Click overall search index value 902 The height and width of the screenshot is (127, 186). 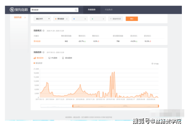pyautogui.click(x=66, y=41)
